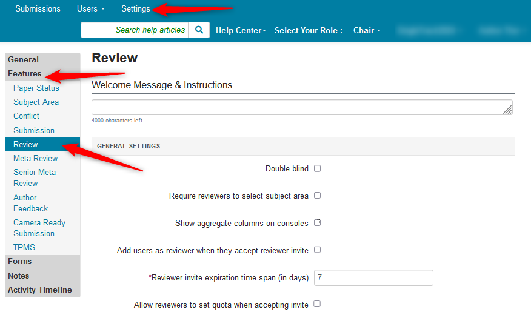The image size is (531, 318).
Task: Click the magnifying glass search button
Action: coord(199,30)
